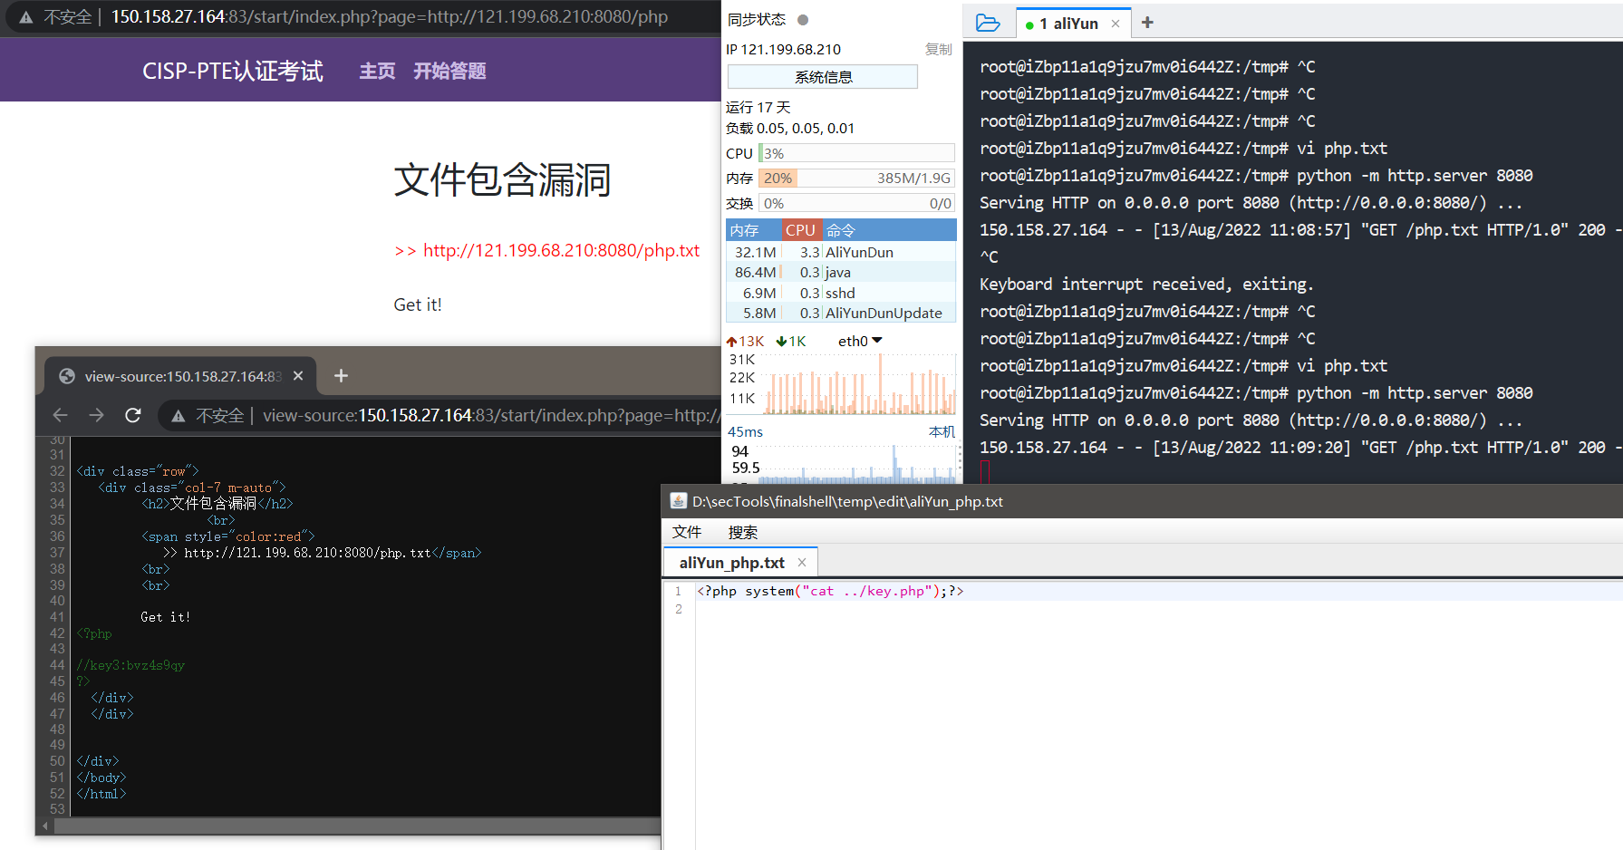
Task: Click the 同步状态 status indicator dot
Action: (803, 20)
